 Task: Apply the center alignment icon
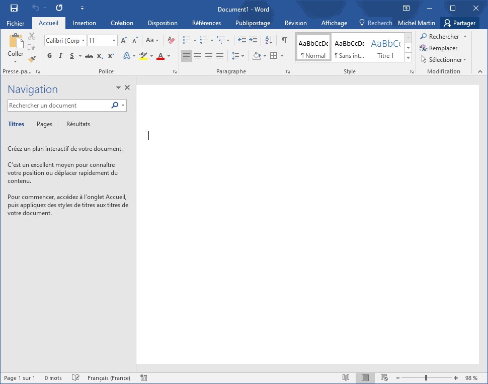click(x=198, y=56)
